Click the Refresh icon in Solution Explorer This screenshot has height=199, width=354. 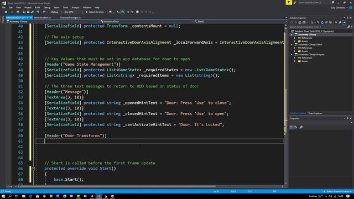[322, 22]
